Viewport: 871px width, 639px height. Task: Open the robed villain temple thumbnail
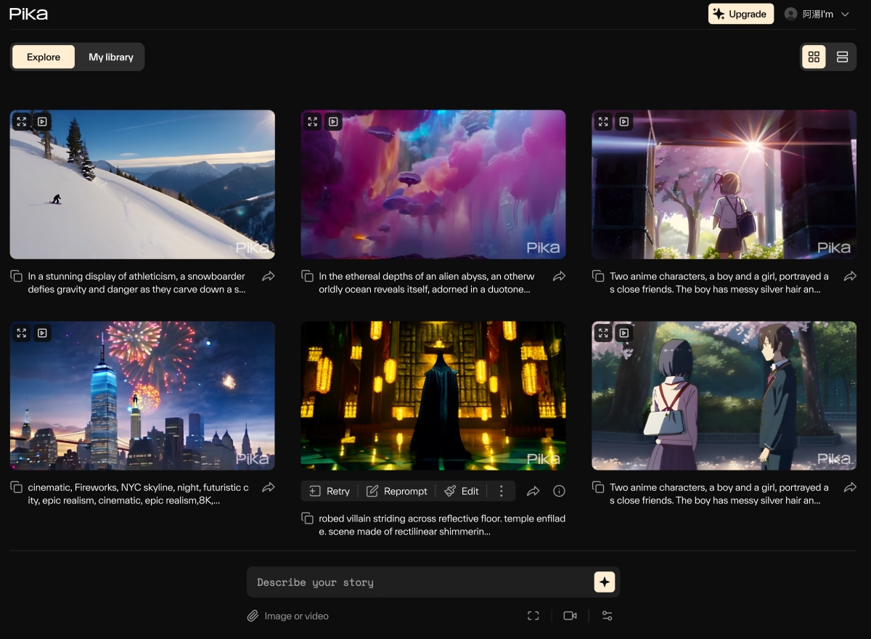433,396
